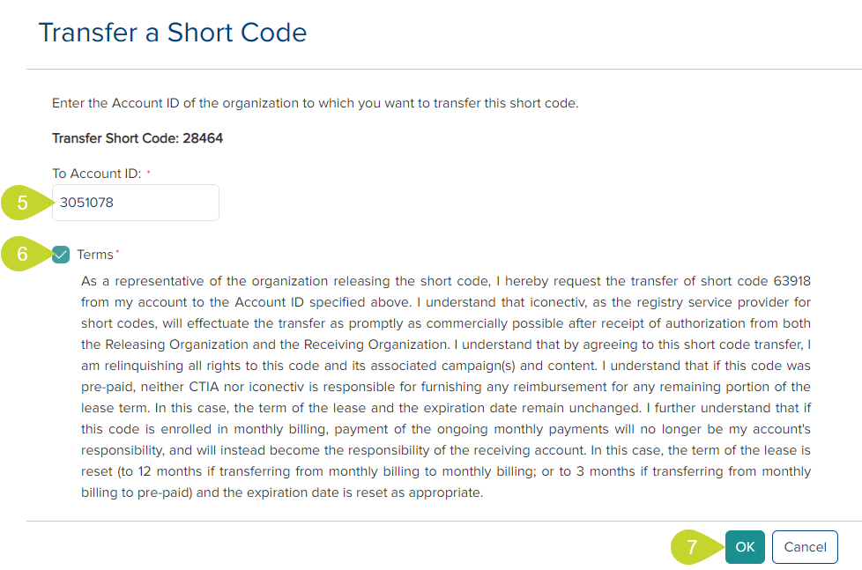Click the step 7 callout badge

click(692, 547)
